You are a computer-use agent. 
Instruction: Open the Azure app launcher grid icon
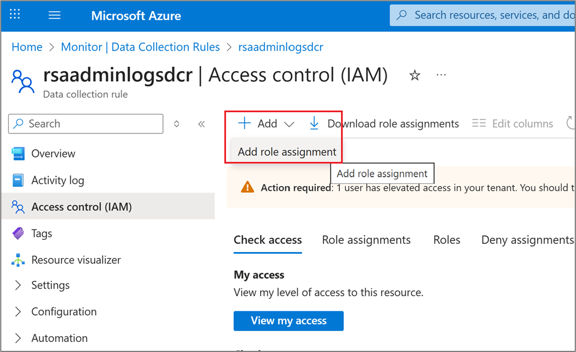click(x=15, y=15)
